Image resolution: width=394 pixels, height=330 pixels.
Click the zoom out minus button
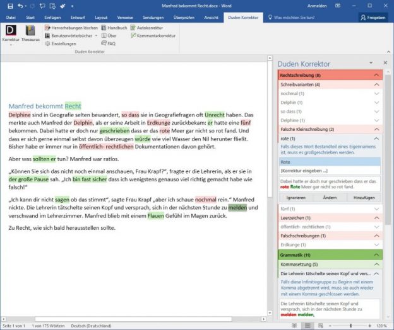click(x=330, y=326)
